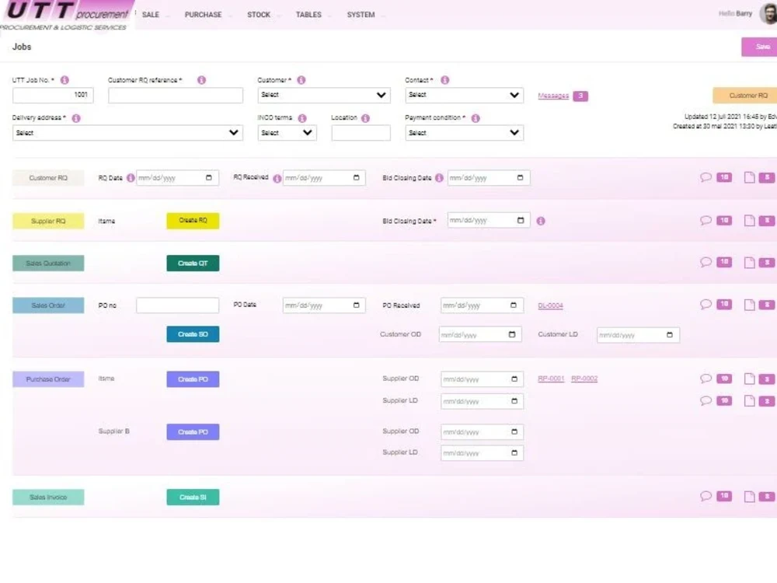777x583 pixels.
Task: Click the info icon next to RQ Received
Action: [x=277, y=178]
